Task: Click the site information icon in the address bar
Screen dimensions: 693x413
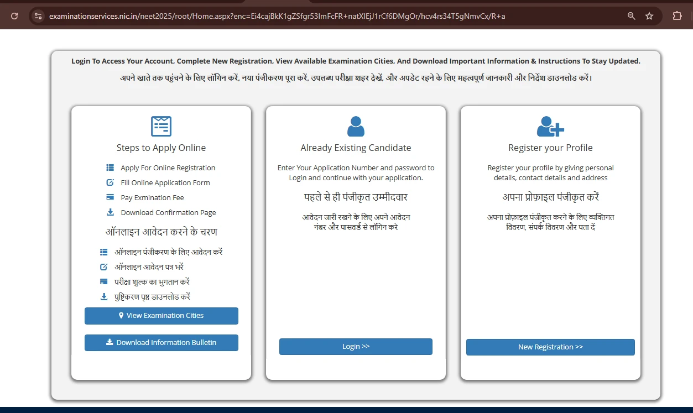Action: (x=37, y=16)
